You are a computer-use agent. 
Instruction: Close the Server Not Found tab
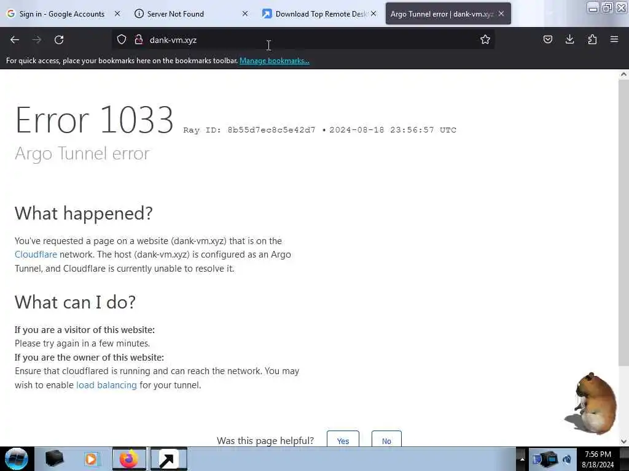[x=245, y=13]
